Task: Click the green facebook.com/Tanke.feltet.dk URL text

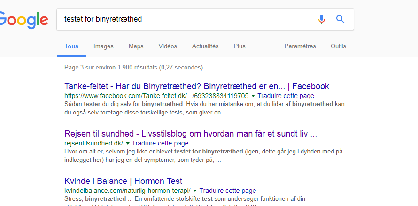Action: 156,96
